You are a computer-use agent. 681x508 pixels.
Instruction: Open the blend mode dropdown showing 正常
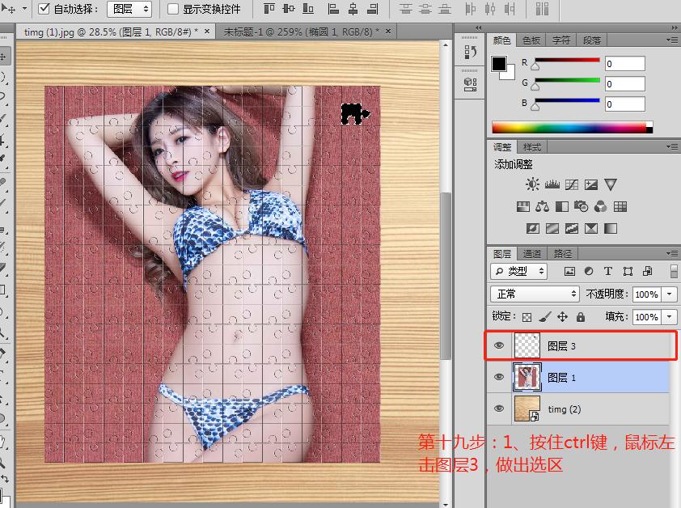point(534,294)
